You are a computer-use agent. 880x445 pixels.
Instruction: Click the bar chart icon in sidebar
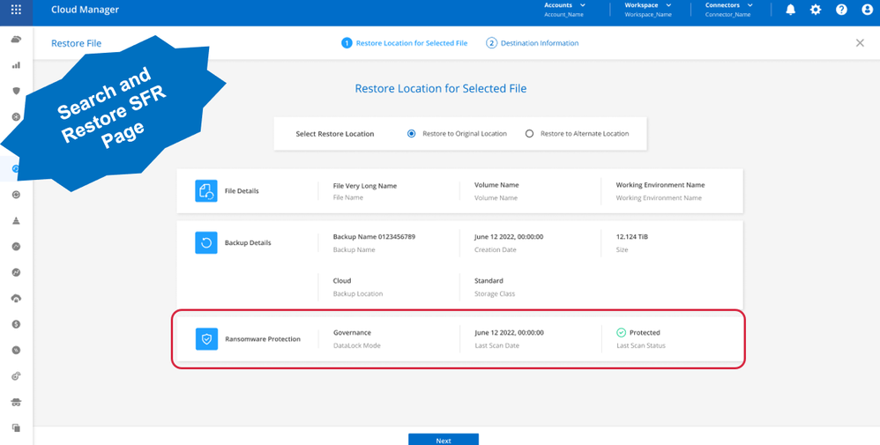16,65
